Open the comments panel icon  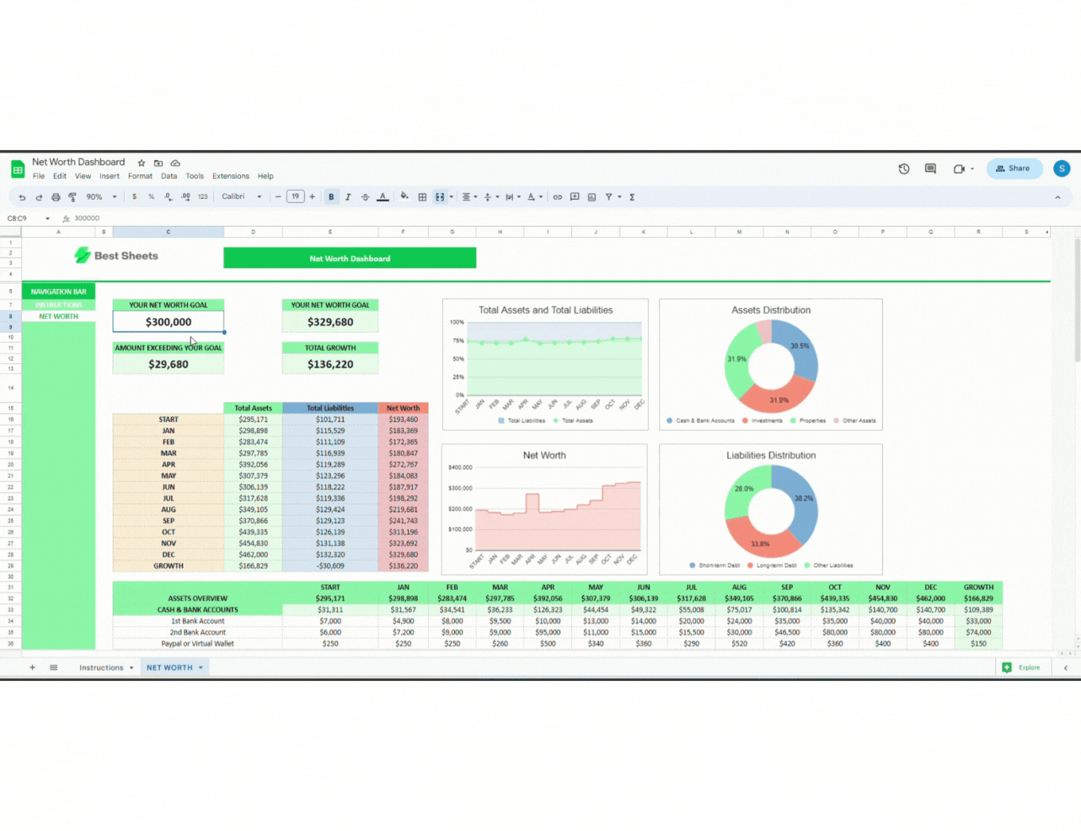(x=930, y=169)
